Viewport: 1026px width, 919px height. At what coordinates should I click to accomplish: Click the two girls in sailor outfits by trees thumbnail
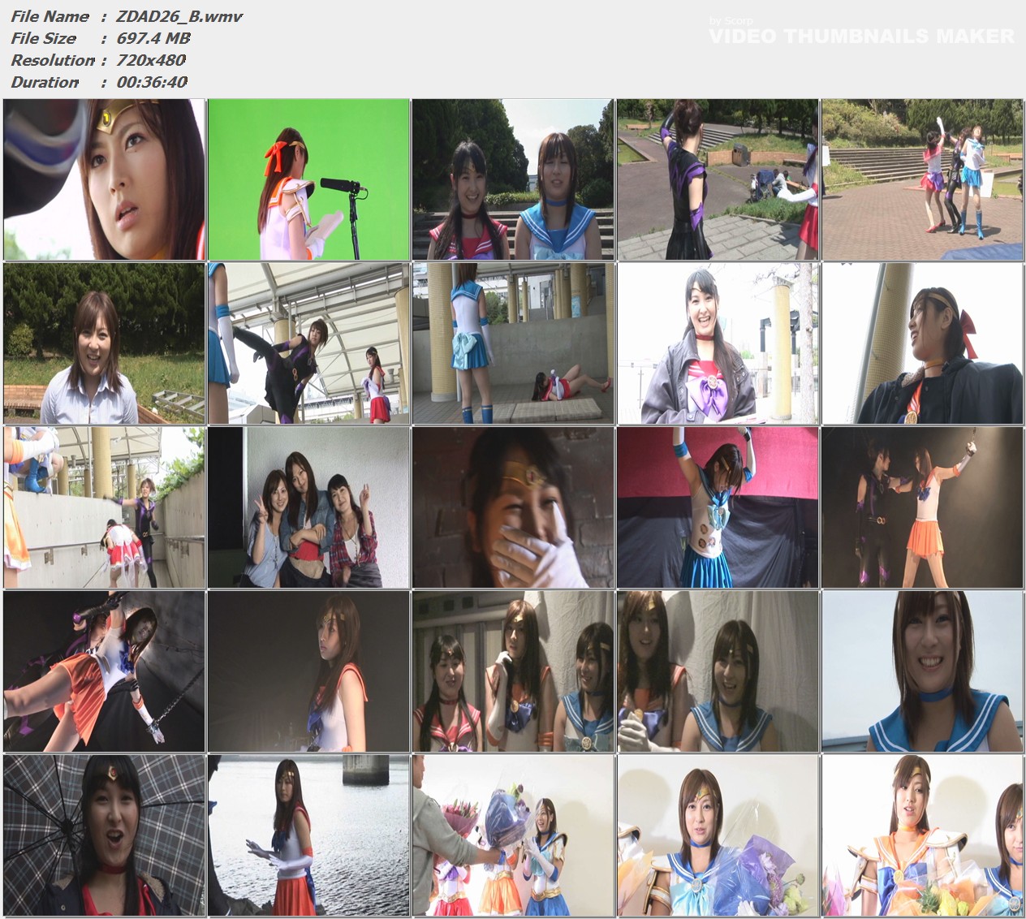pos(513,179)
